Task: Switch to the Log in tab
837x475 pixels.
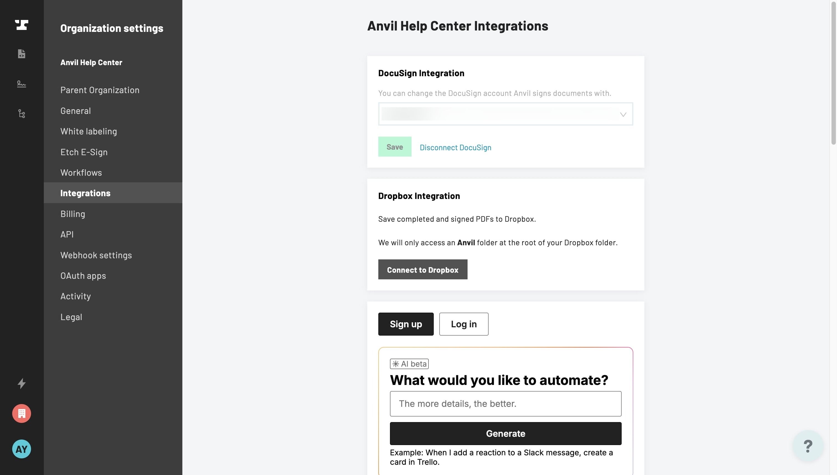Action: coord(463,324)
